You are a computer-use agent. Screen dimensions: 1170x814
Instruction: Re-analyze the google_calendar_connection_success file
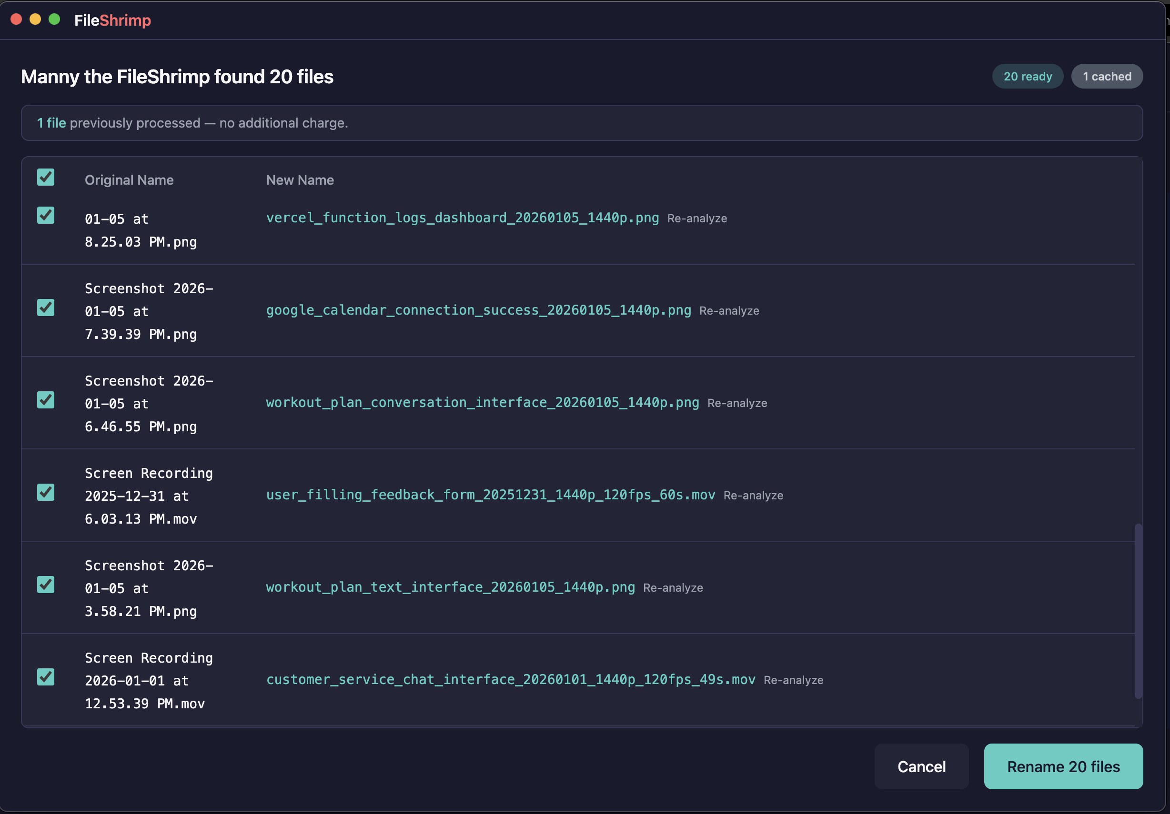[x=729, y=311]
